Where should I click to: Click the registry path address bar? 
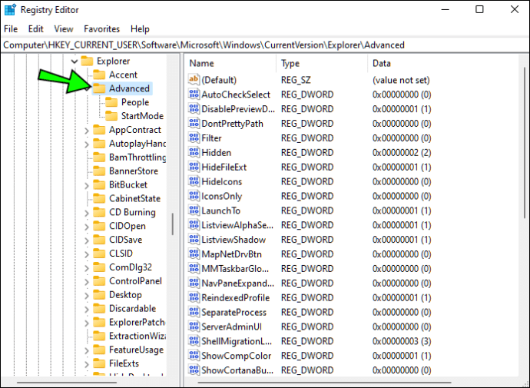pos(265,45)
